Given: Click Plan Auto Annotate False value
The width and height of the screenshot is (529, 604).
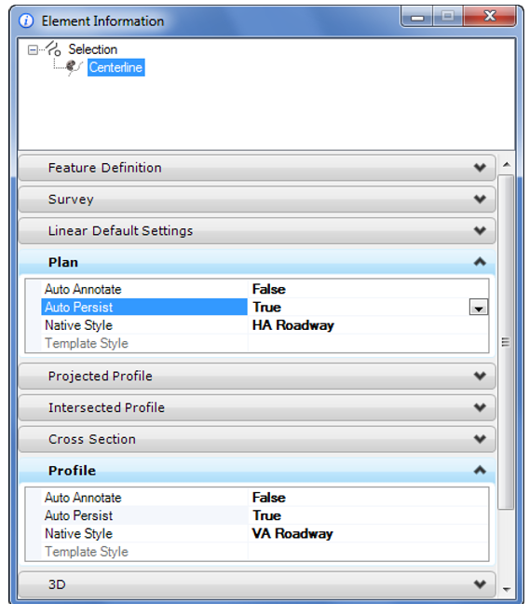Looking at the screenshot, I should pyautogui.click(x=269, y=289).
